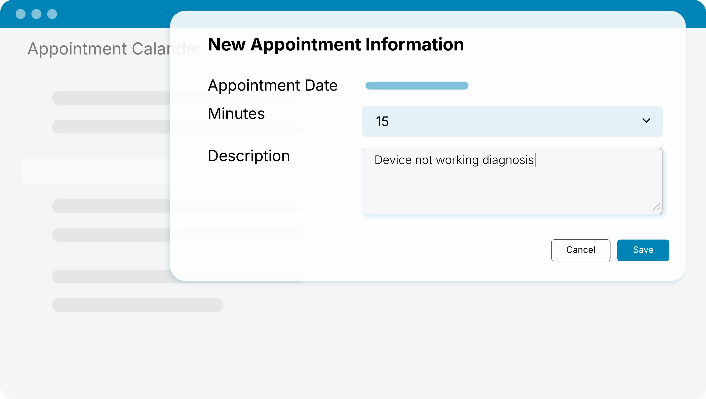Click the Appointment Date blue placeholder bar

point(417,85)
